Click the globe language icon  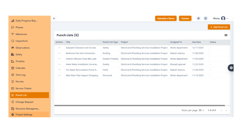click(205, 18)
